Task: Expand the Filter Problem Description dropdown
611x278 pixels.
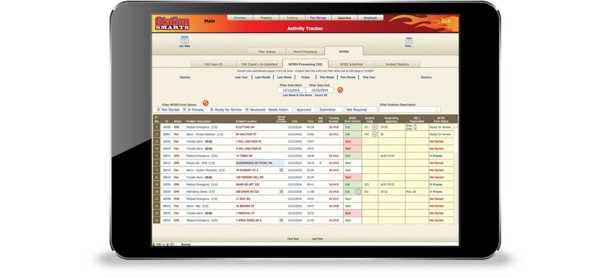Action: click(439, 110)
